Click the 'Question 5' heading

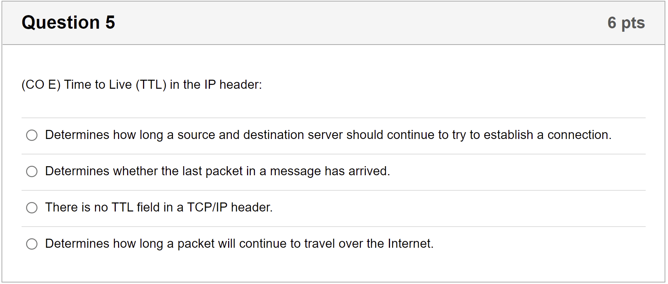click(x=68, y=22)
